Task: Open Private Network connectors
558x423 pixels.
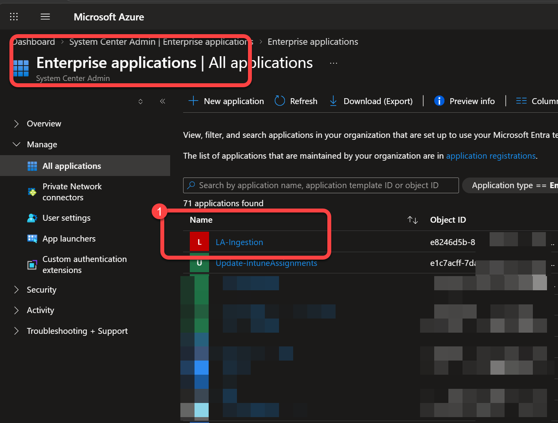Action: coord(72,192)
